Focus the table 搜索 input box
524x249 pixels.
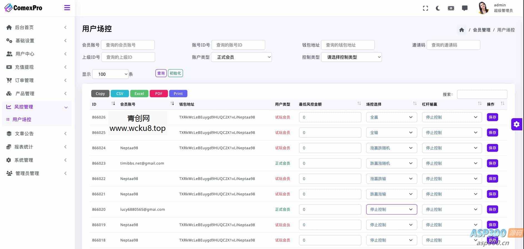click(482, 94)
